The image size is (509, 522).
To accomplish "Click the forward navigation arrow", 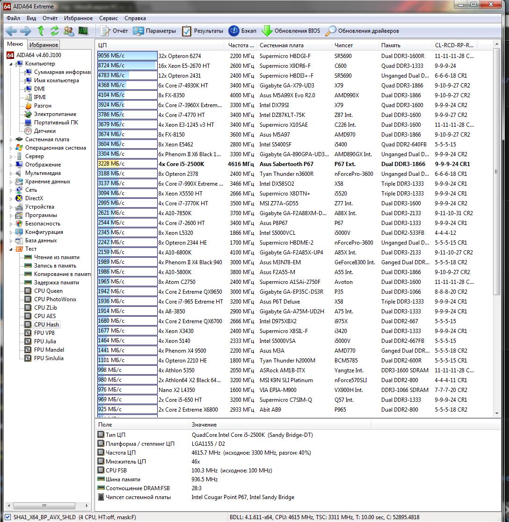I will click(25, 31).
